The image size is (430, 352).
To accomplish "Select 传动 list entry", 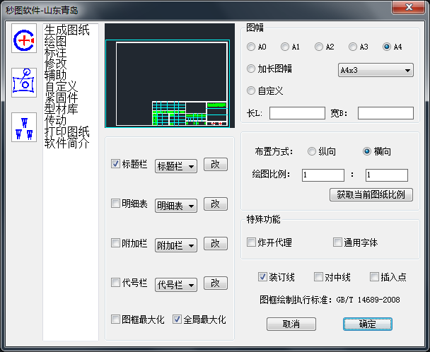I will click(x=56, y=119).
